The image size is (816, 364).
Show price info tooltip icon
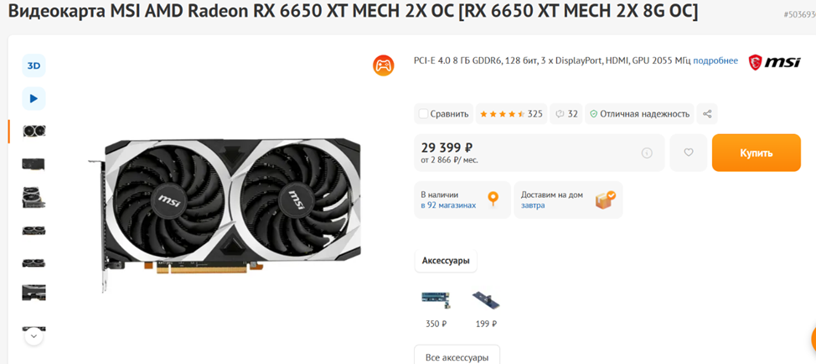(x=647, y=153)
